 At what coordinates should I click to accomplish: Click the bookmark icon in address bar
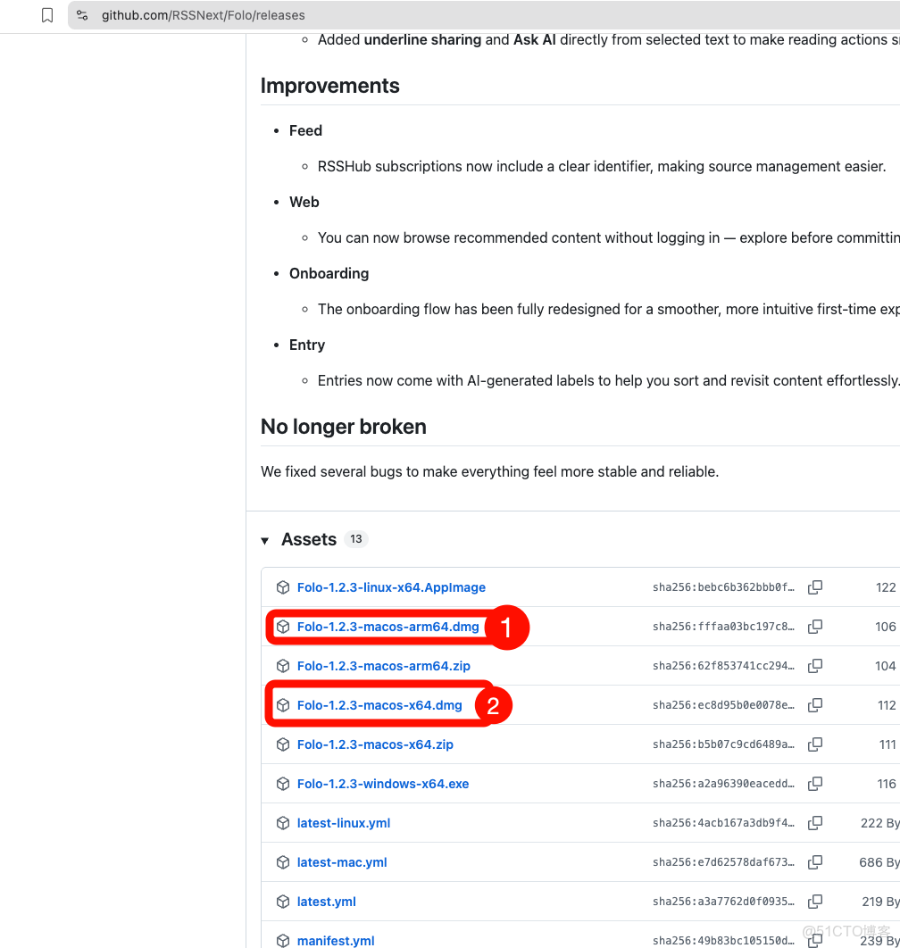47,15
